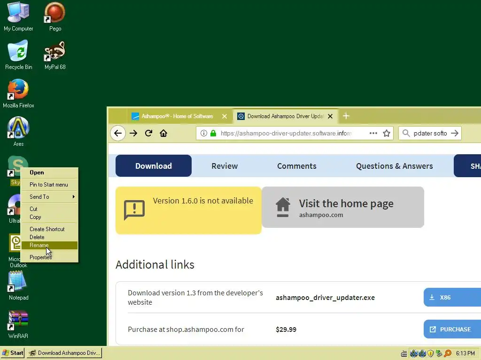Click the on-screen keyboard tray icon
This screenshot has height=360, width=481.
pyautogui.click(x=404, y=353)
